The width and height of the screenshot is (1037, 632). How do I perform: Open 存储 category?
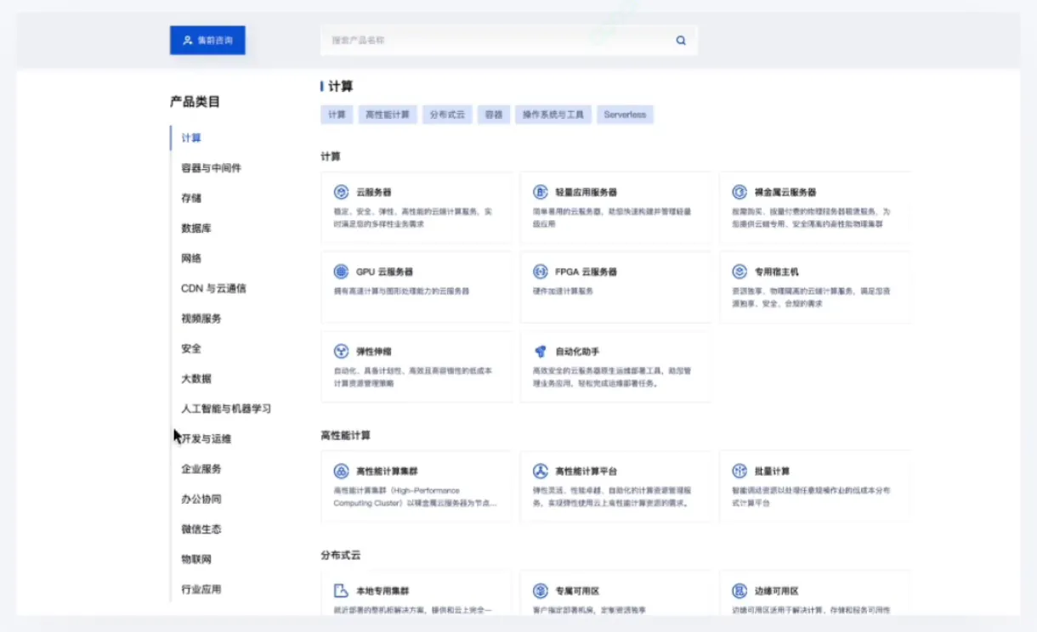[191, 198]
